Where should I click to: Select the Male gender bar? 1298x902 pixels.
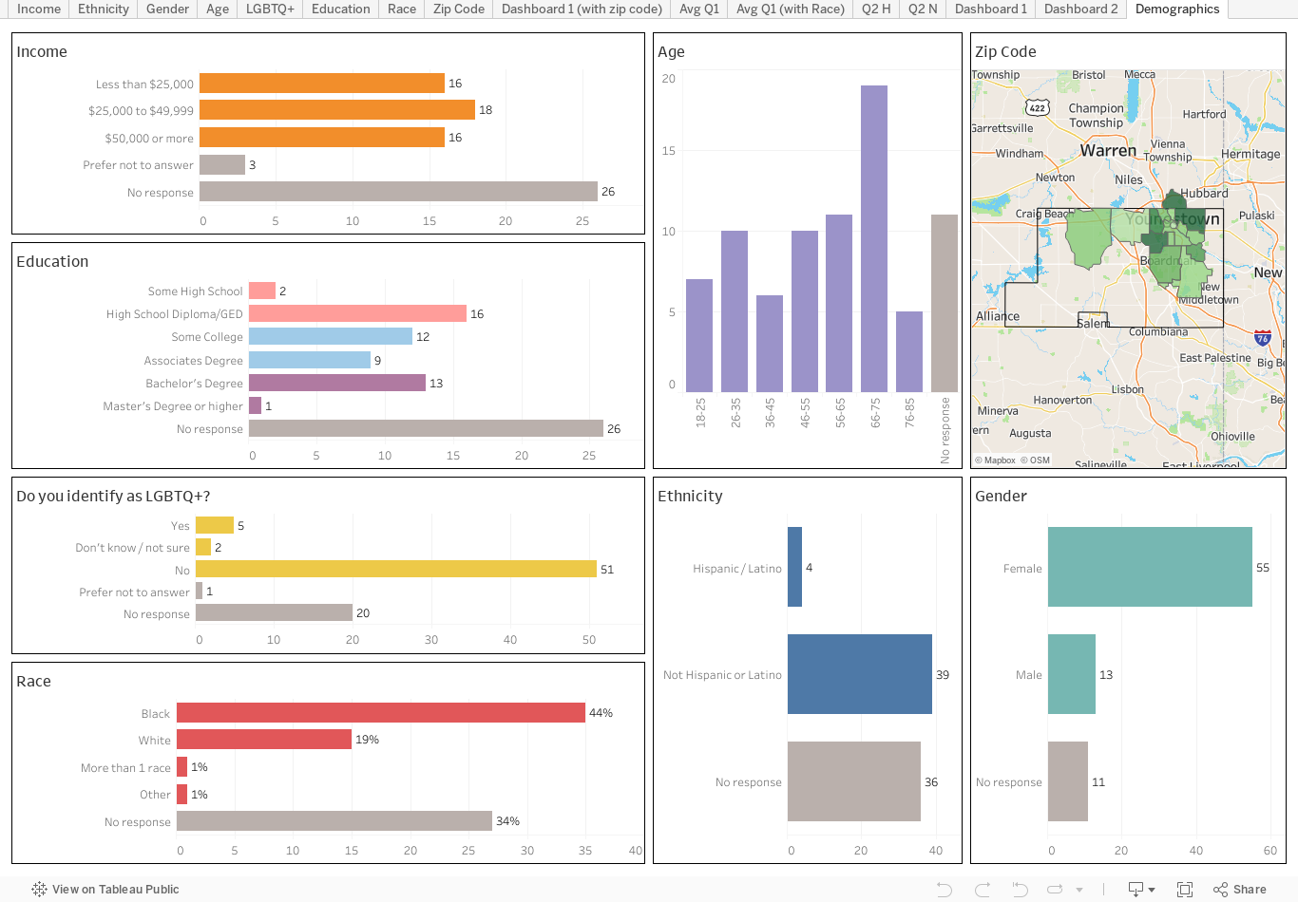pos(1072,674)
